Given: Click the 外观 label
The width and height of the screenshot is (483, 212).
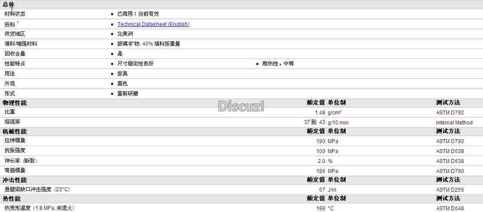Looking at the screenshot, I should 10,84.
